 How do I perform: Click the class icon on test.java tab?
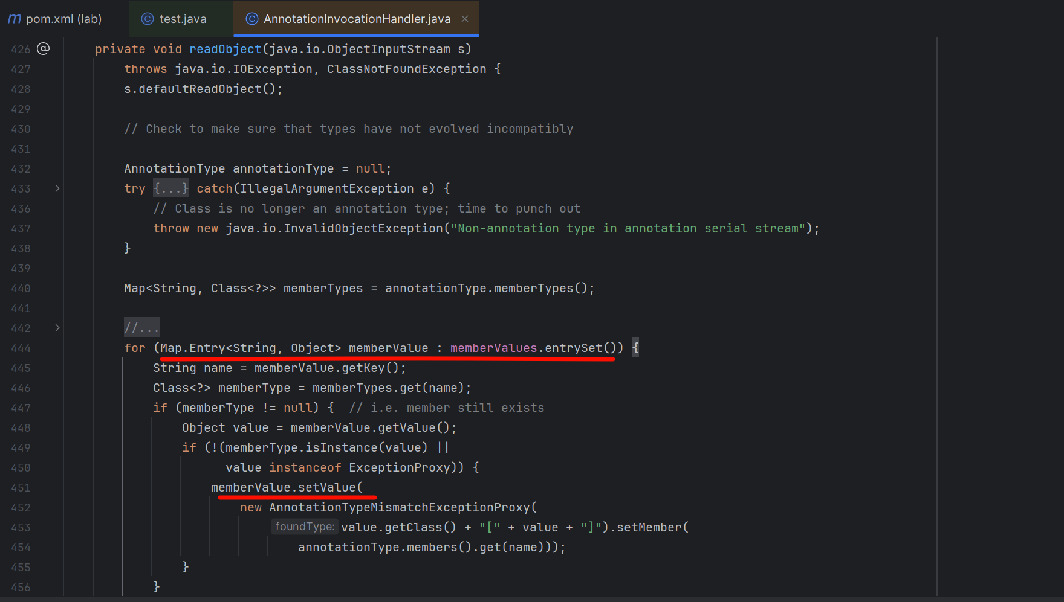tap(147, 19)
